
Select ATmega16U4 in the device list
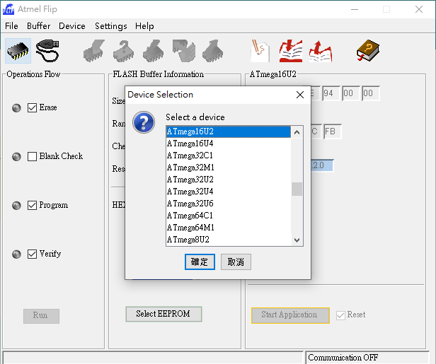click(229, 143)
